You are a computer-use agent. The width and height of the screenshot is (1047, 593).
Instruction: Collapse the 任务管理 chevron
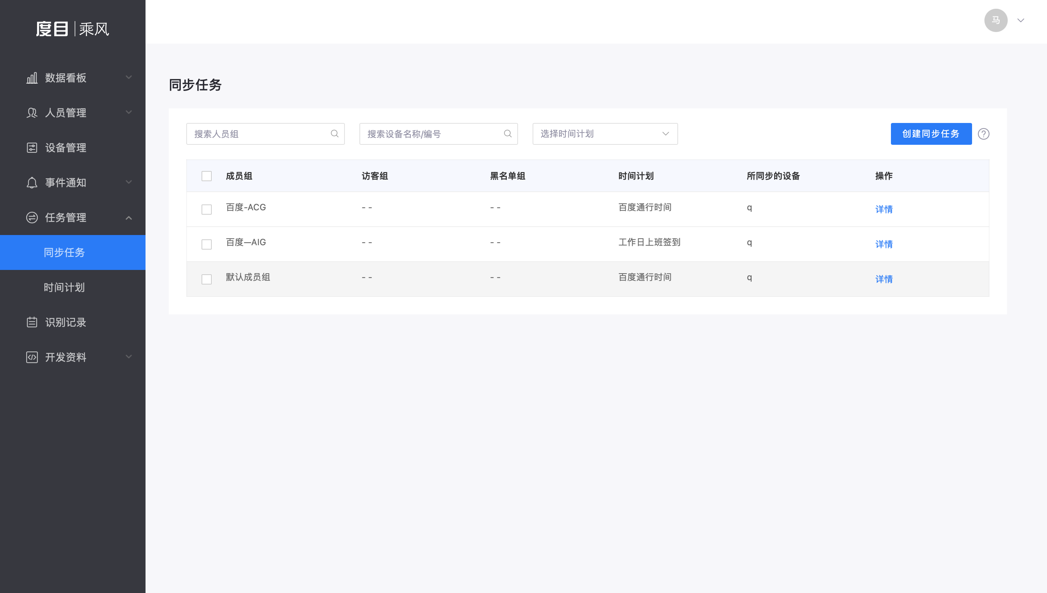[x=129, y=218]
